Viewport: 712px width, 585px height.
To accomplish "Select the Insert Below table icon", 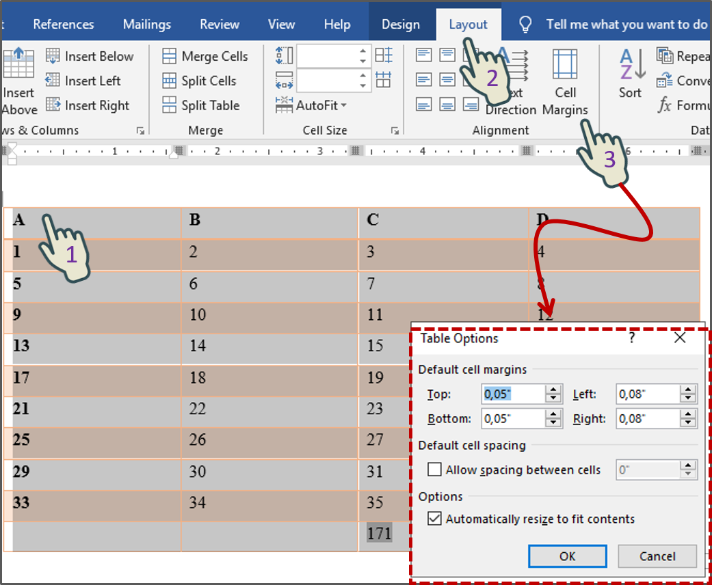I will pyautogui.click(x=53, y=56).
